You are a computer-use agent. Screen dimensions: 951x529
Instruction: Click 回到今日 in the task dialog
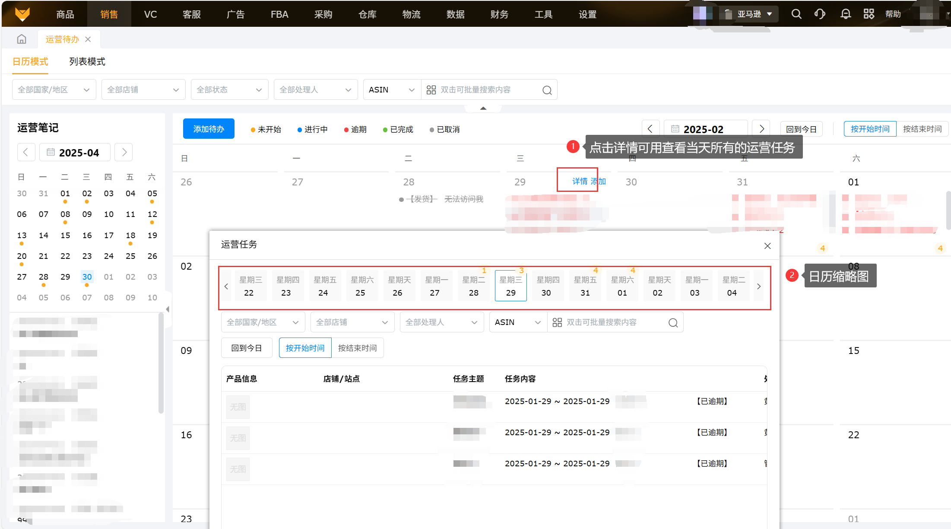click(x=247, y=348)
